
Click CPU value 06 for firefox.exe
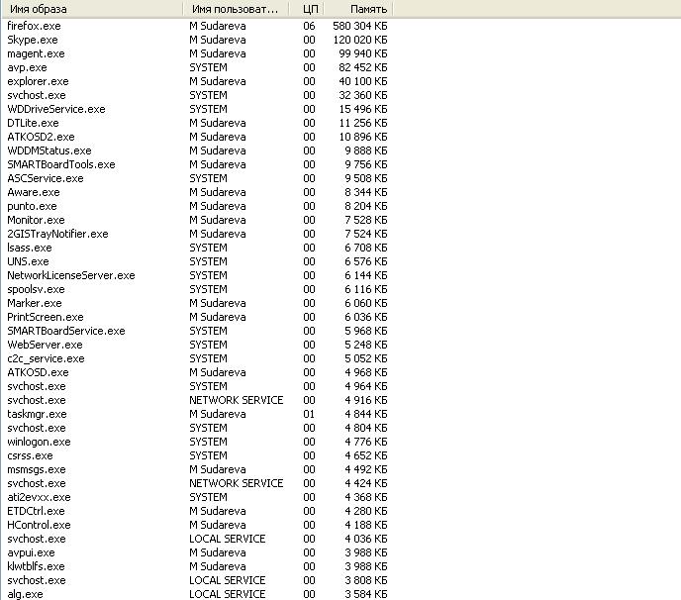tap(309, 26)
